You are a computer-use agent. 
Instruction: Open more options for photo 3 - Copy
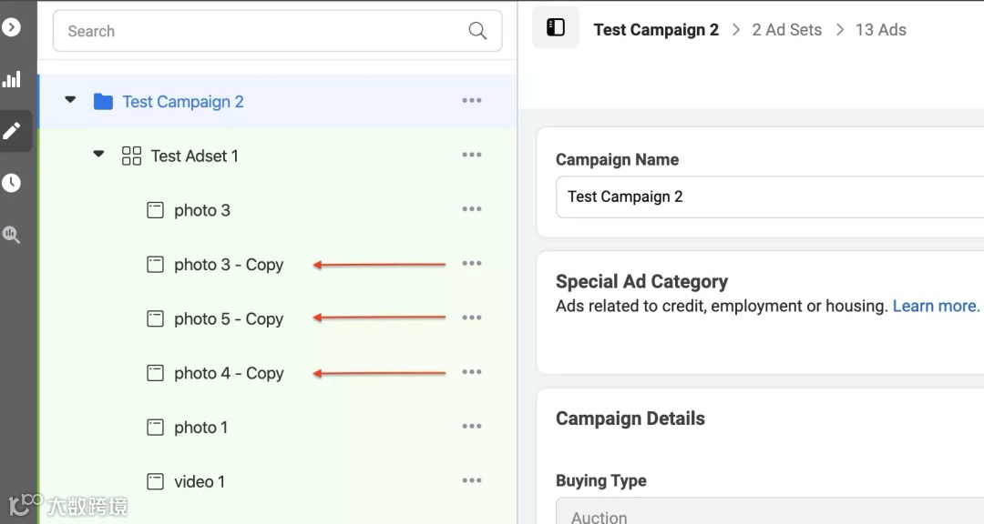pos(472,264)
